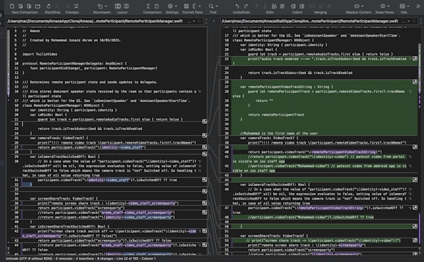
Task: Open the Settings gear icon
Action: point(170,6)
